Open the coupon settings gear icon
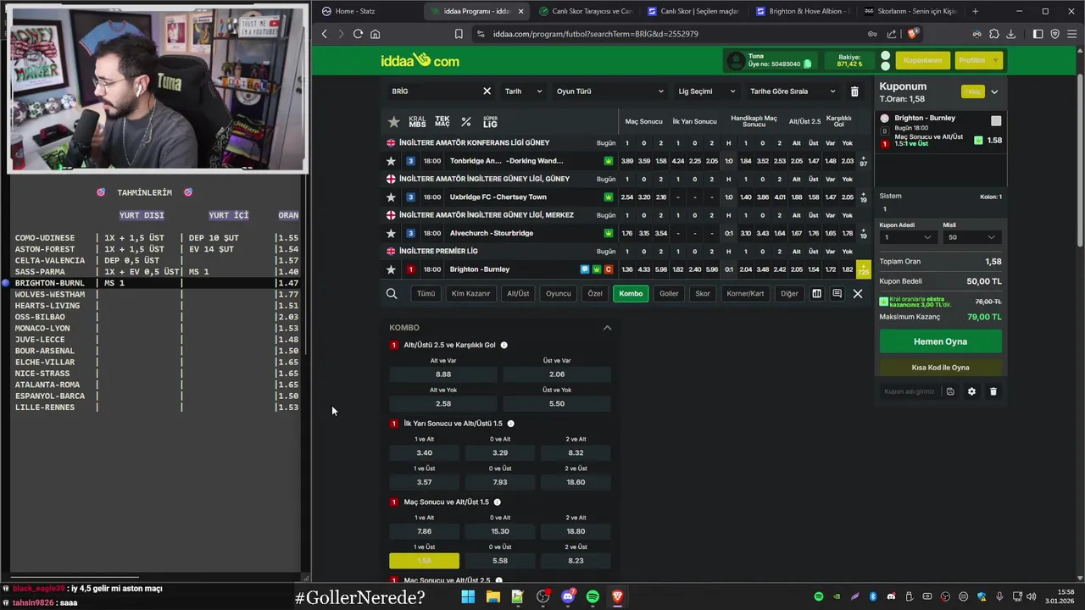 (971, 391)
